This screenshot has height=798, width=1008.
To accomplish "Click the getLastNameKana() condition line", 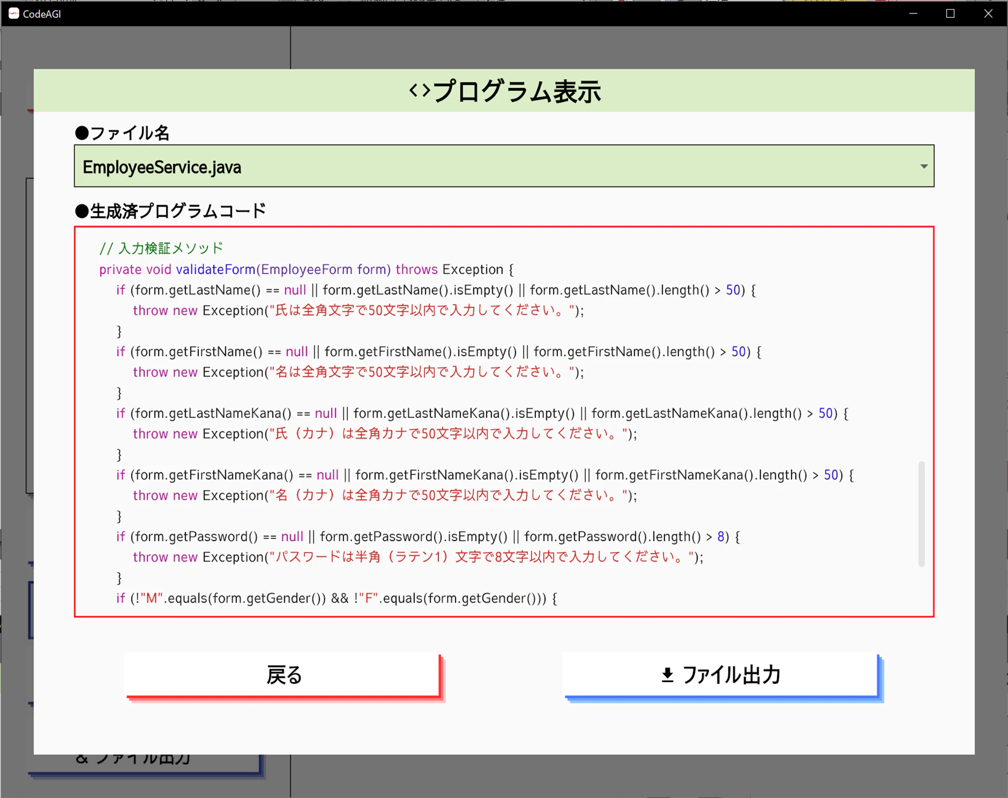I will (x=482, y=414).
